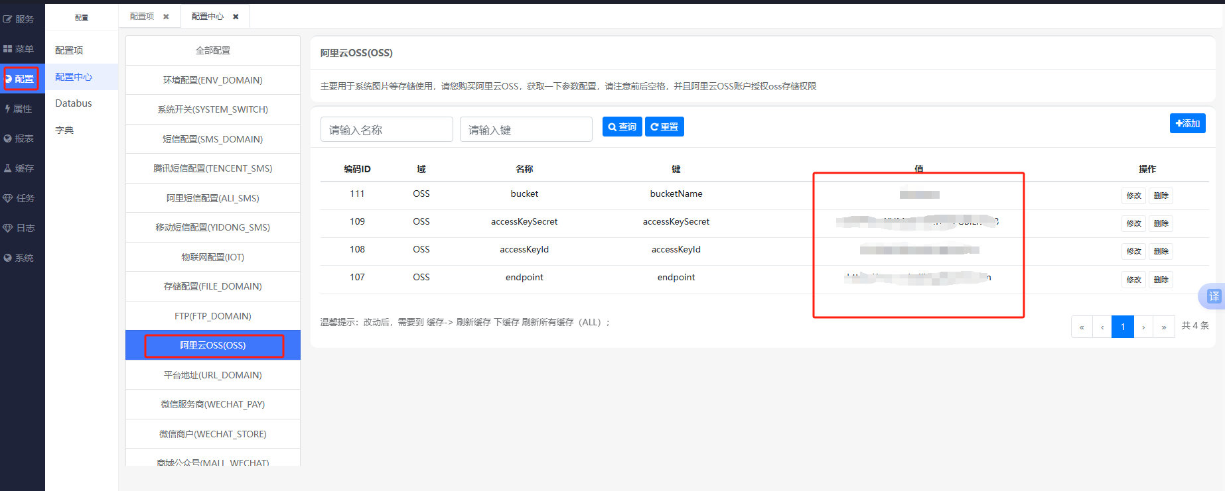Image resolution: width=1225 pixels, height=491 pixels.
Task: Select 移动短信配置(YIDONG_SMS) category
Action: click(213, 227)
